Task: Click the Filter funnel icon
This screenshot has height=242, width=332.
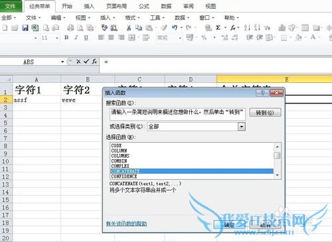Action: pyautogui.click(x=267, y=28)
